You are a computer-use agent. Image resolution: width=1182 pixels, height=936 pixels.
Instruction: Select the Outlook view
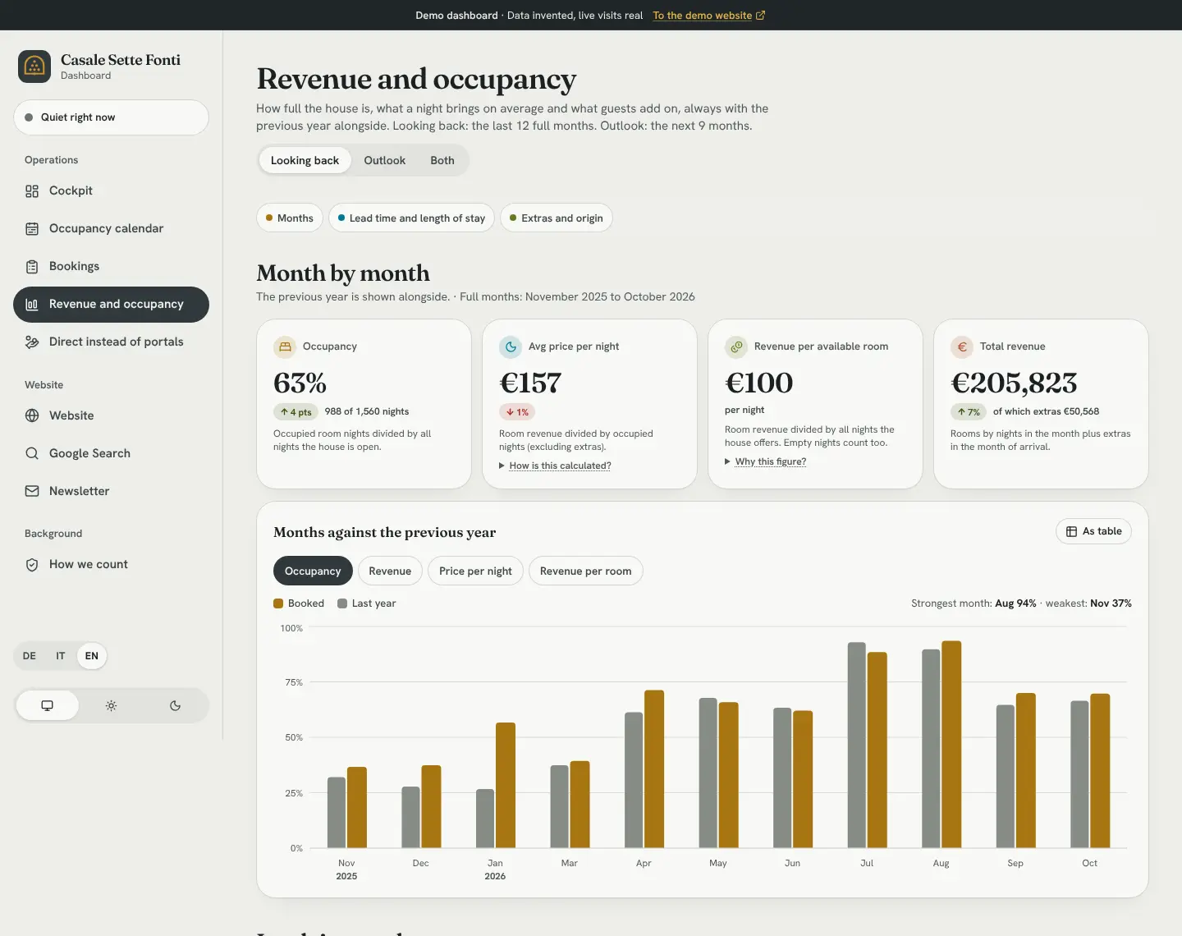tap(385, 160)
